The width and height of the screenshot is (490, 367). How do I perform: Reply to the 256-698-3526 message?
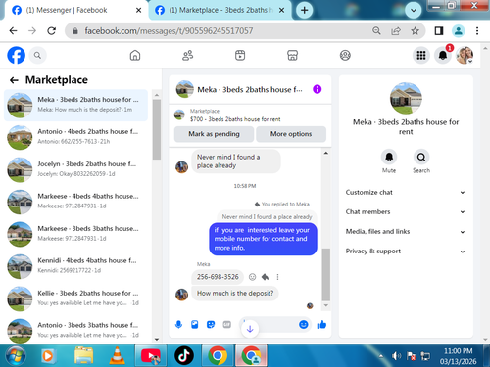pos(265,277)
